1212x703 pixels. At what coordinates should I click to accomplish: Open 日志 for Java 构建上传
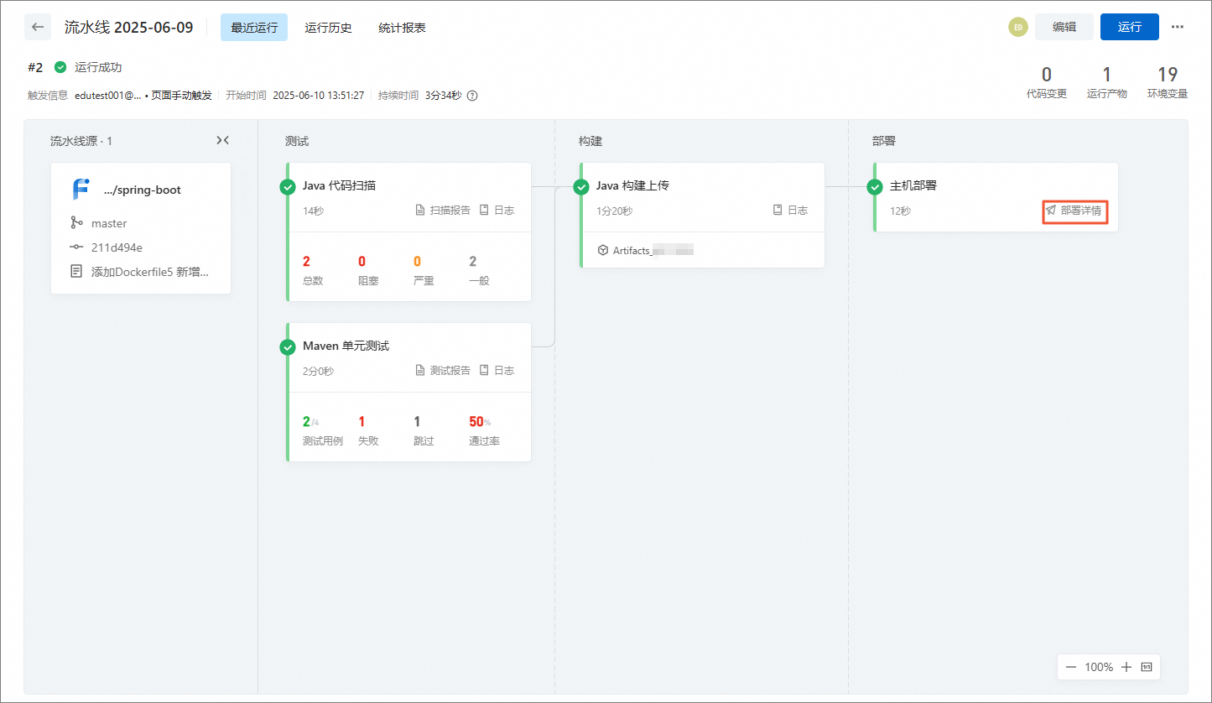790,210
